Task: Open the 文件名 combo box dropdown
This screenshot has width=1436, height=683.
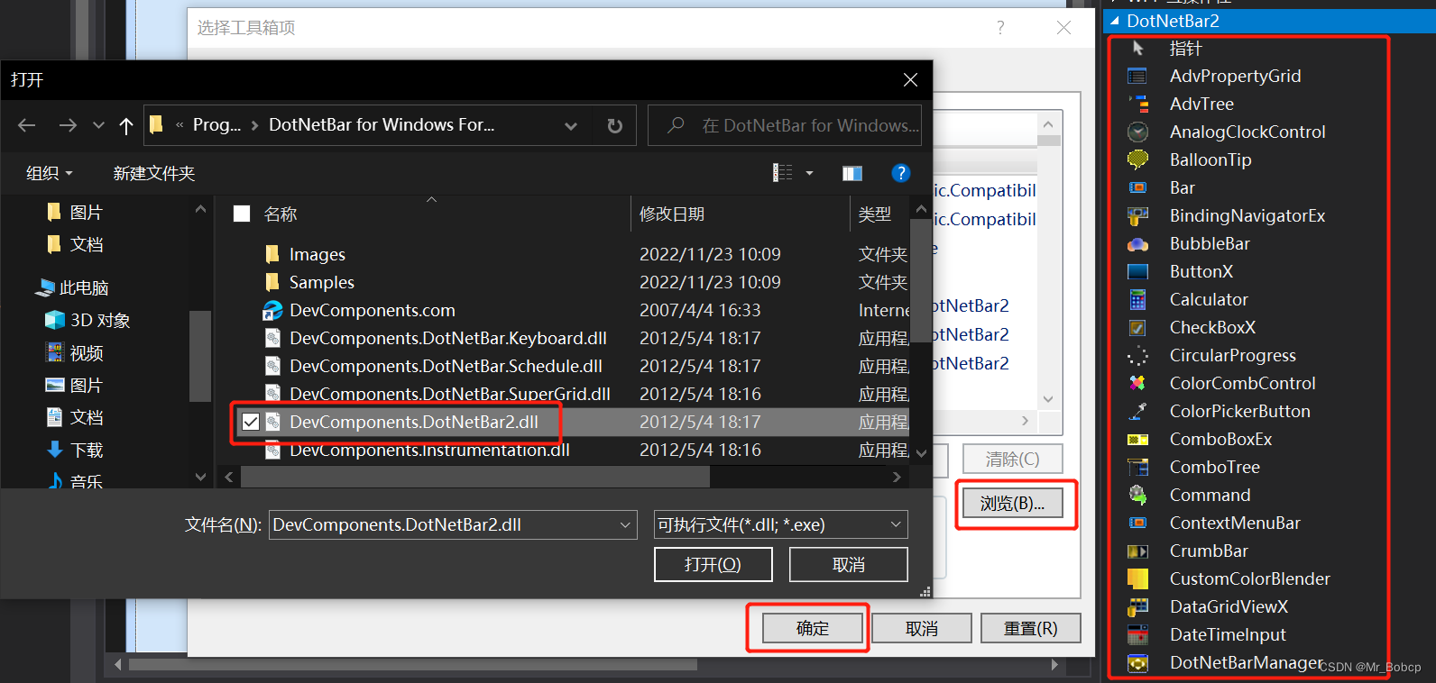Action: [x=625, y=524]
